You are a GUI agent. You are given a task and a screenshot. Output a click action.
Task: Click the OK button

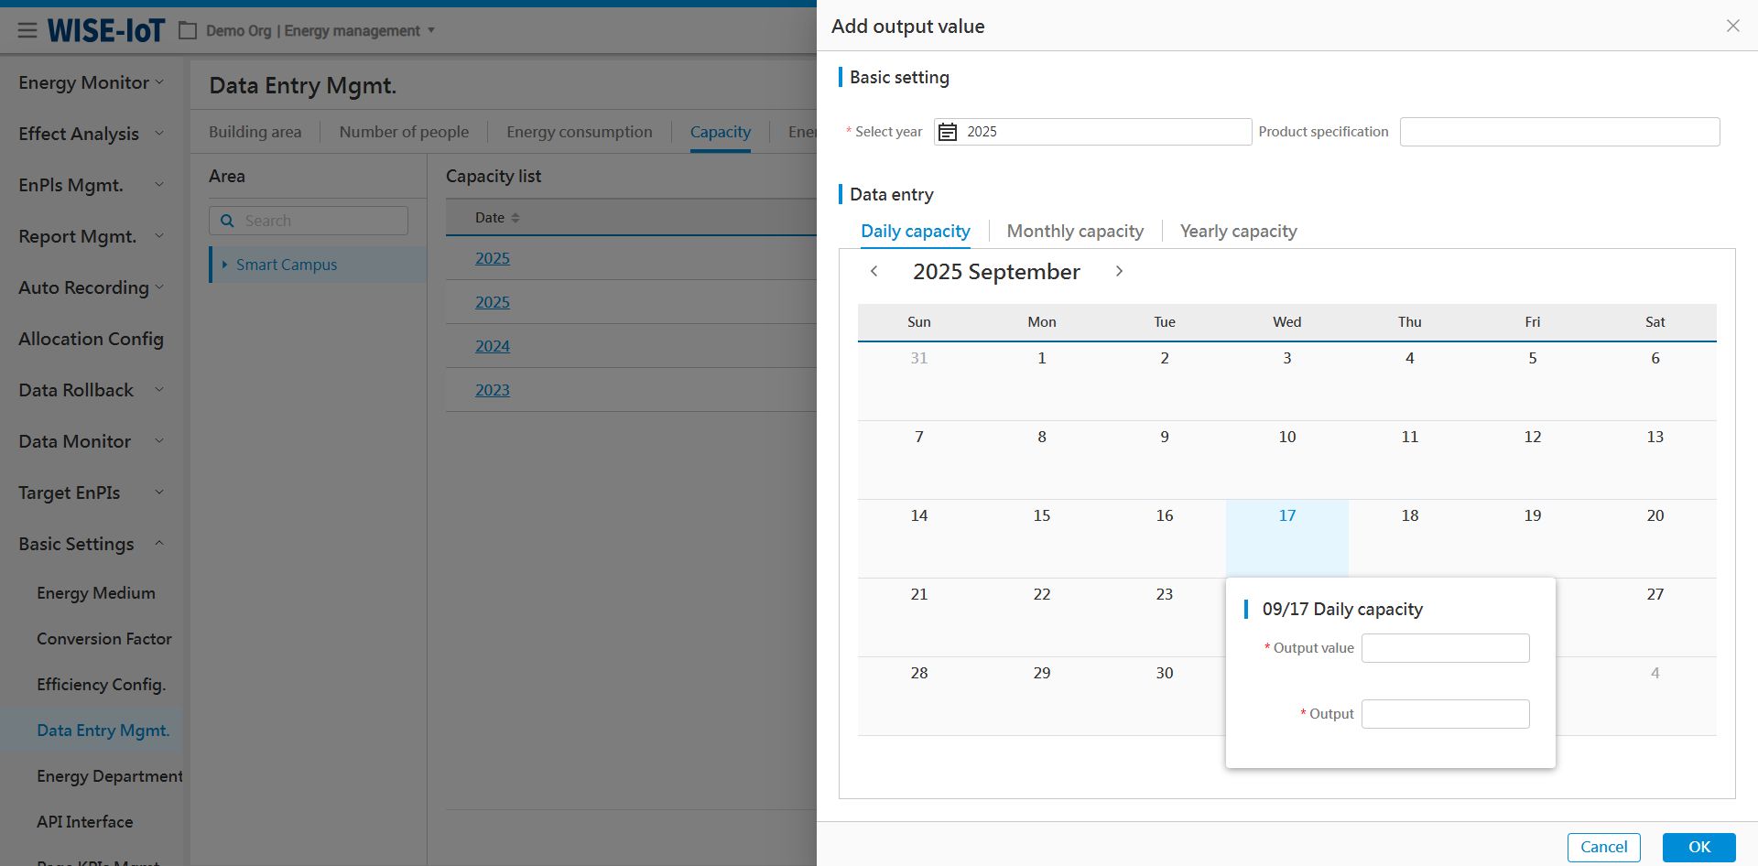pos(1698,847)
